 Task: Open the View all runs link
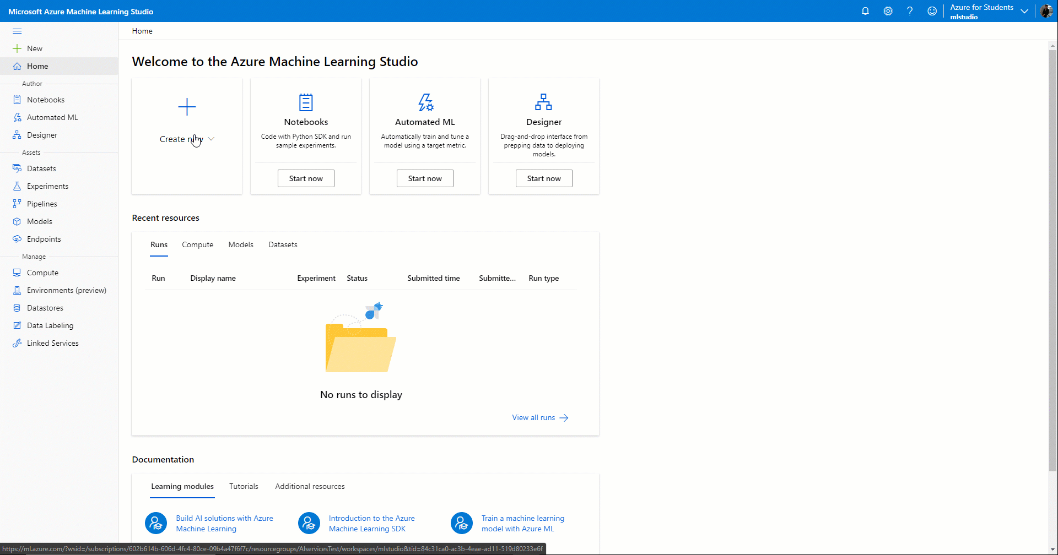click(540, 417)
